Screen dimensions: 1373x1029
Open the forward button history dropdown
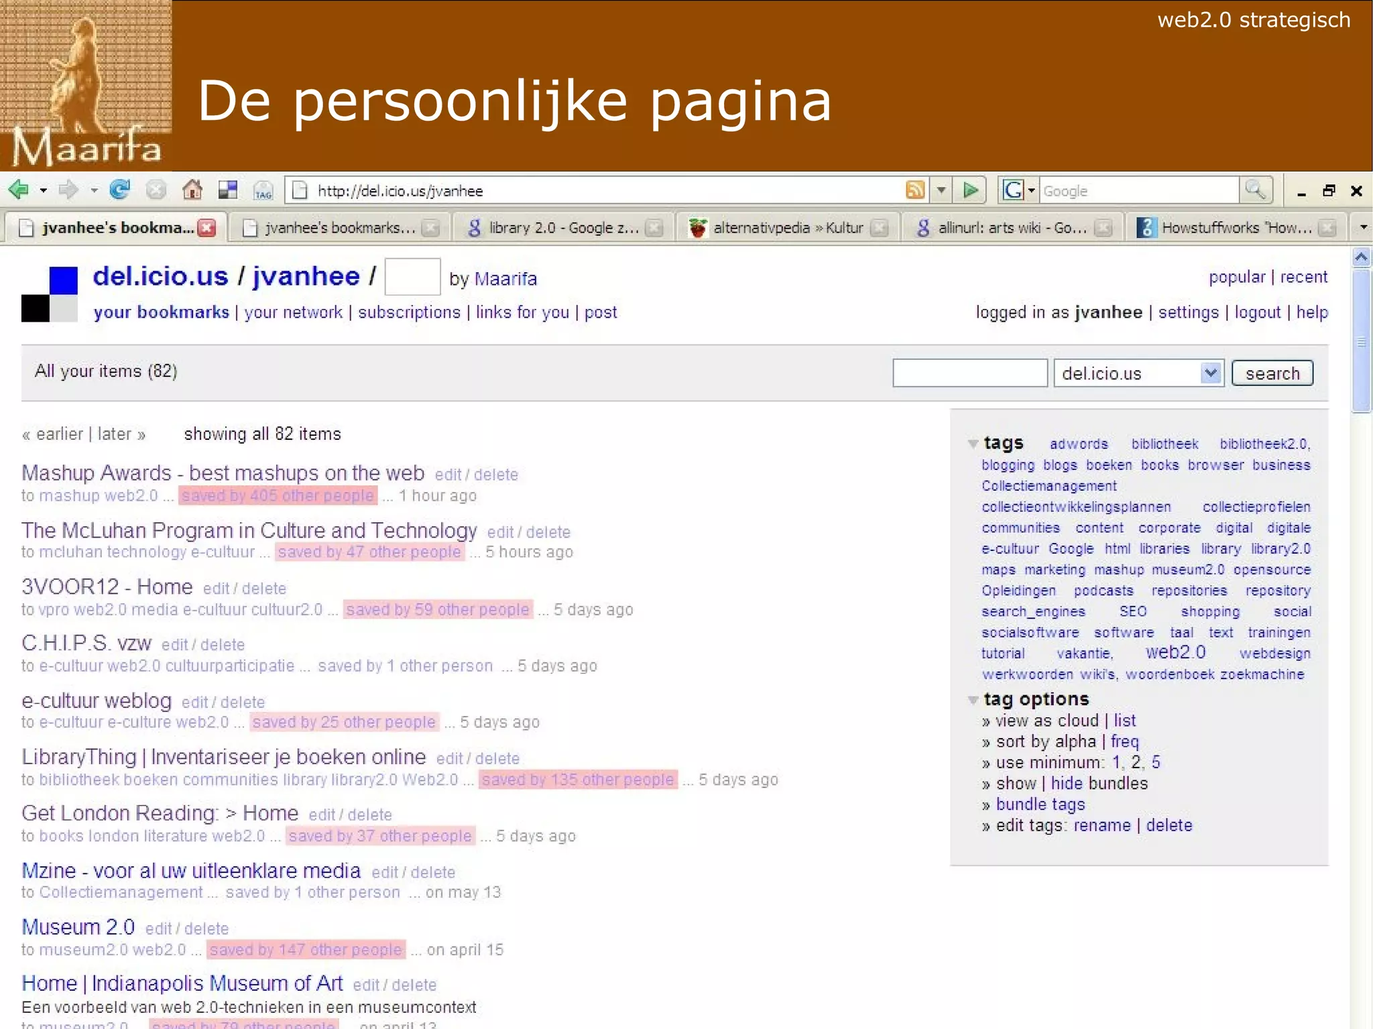[94, 190]
